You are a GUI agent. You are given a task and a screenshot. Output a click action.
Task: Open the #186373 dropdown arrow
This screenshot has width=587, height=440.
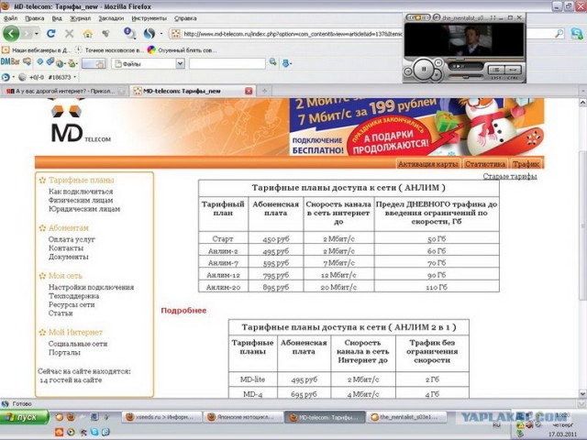pyautogui.click(x=75, y=77)
